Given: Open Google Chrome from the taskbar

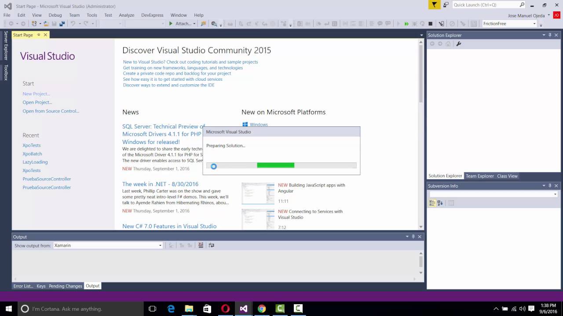Looking at the screenshot, I should [x=262, y=309].
